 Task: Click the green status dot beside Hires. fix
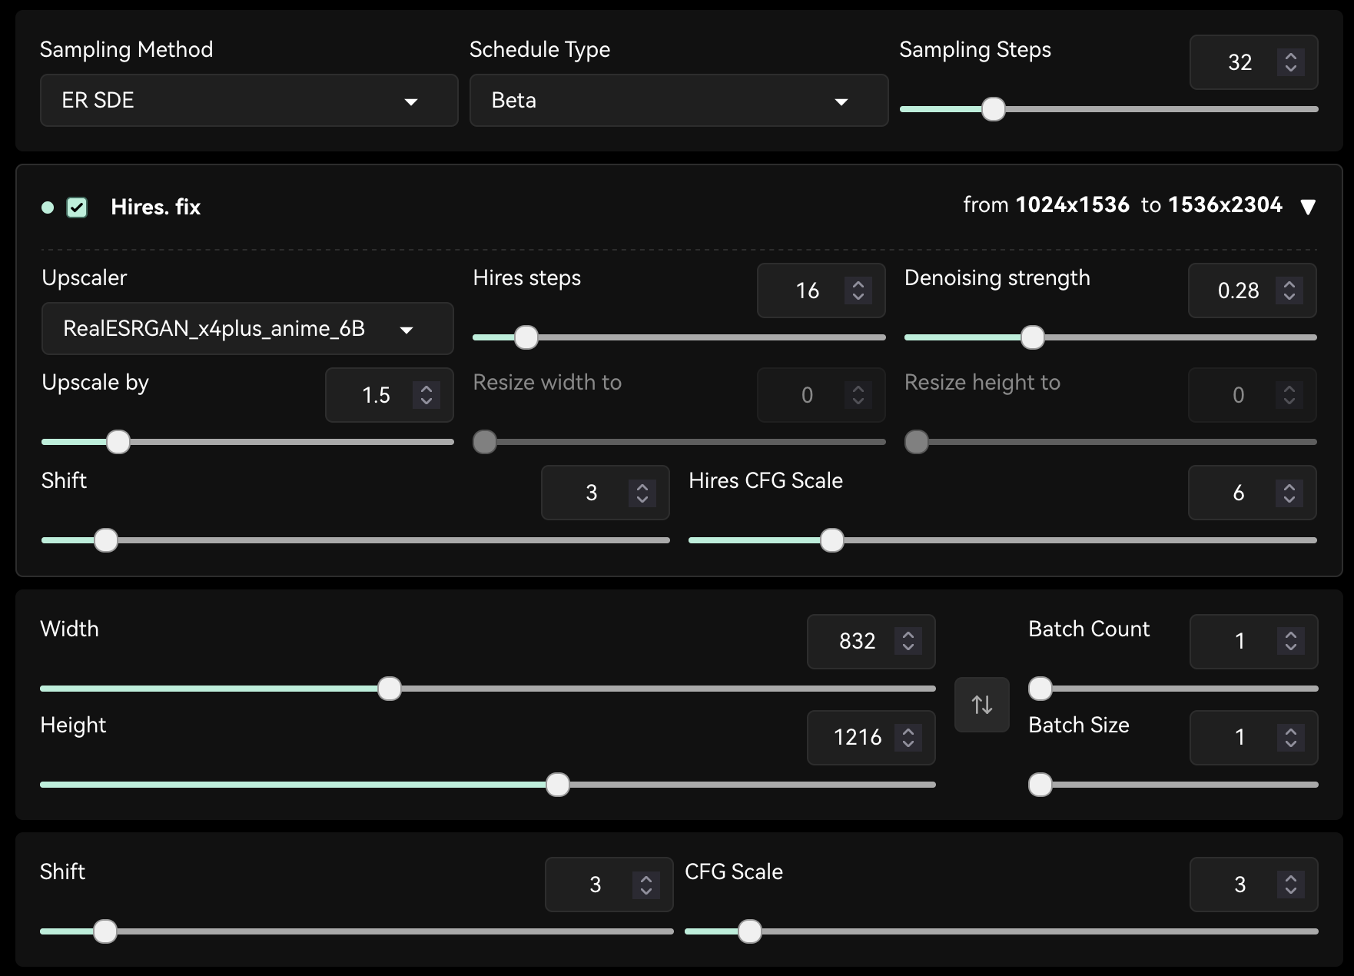pyautogui.click(x=48, y=207)
